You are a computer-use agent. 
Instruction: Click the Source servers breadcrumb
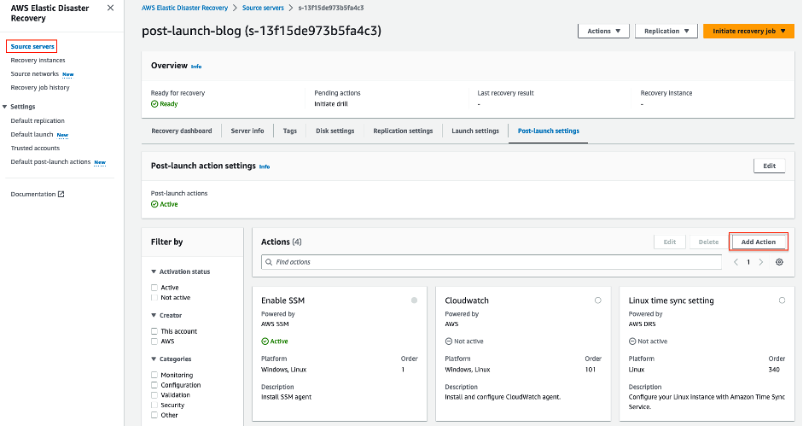point(263,9)
